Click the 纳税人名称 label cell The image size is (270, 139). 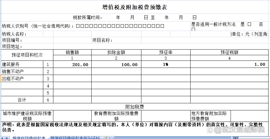pyautogui.click(x=14, y=34)
